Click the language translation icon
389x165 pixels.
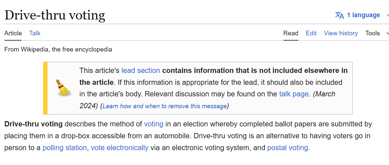coord(339,15)
